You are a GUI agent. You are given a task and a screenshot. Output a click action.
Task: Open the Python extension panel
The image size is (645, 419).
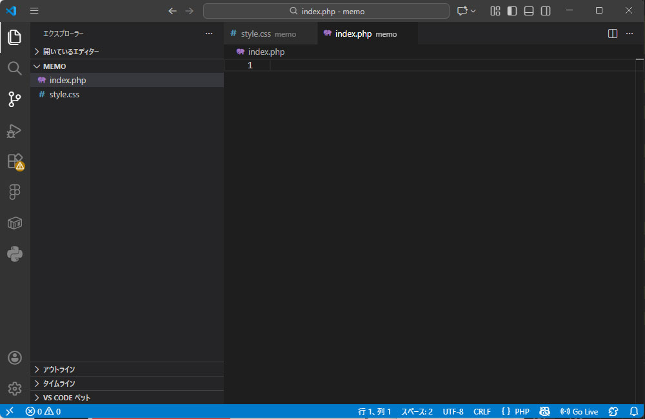[x=14, y=254]
